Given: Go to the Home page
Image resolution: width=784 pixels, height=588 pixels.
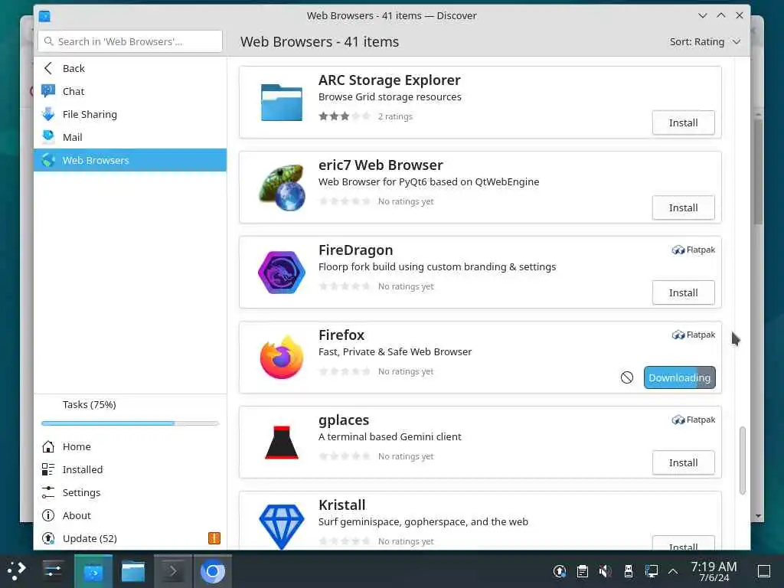Looking at the screenshot, I should [x=130, y=446].
